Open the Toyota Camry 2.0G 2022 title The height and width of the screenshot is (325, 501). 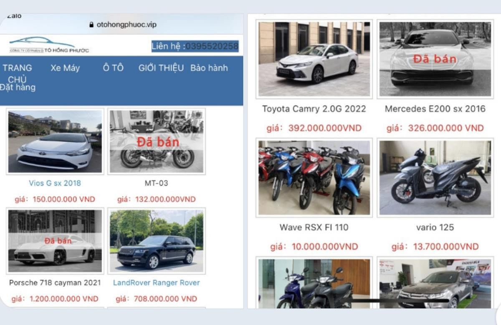pos(314,109)
